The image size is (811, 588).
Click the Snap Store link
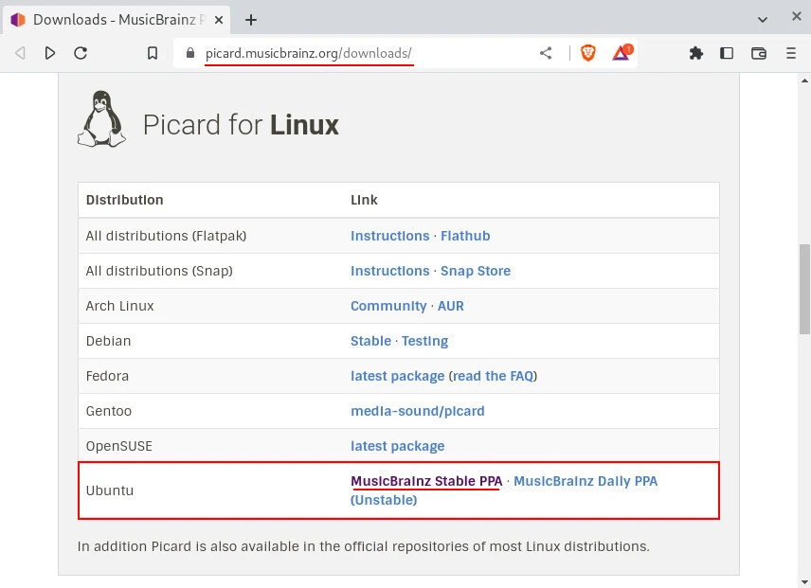coord(476,271)
